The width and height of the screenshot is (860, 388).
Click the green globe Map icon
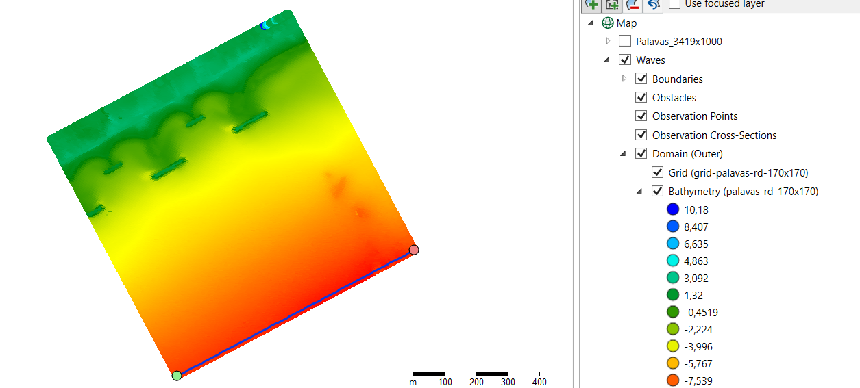608,23
